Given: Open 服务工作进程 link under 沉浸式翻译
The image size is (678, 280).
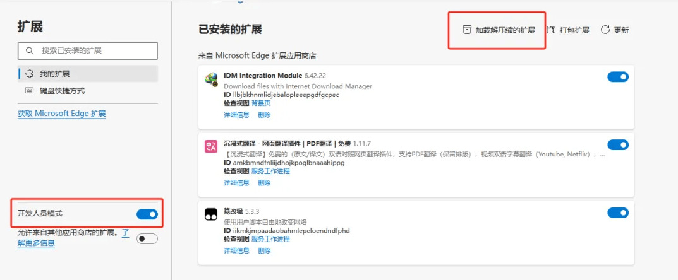Looking at the screenshot, I should click(x=270, y=172).
